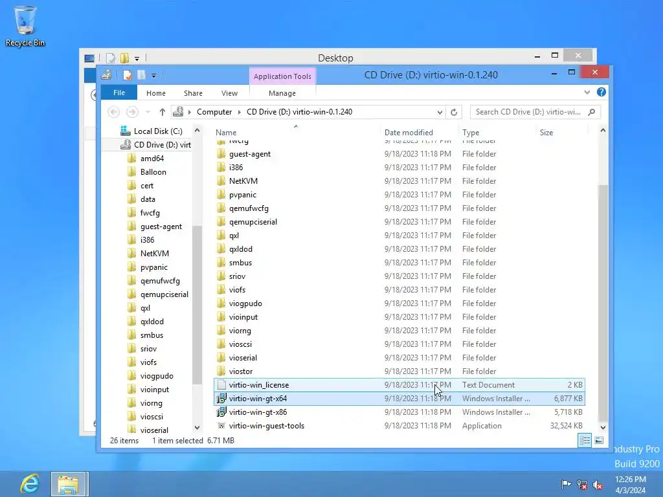The image size is (663, 497).
Task: Refresh the CD Drive folder view
Action: pos(454,112)
